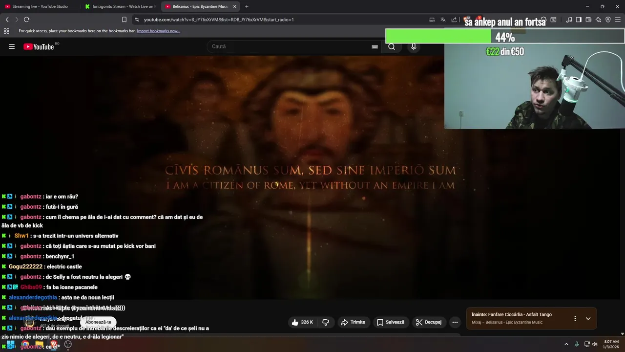The height and width of the screenshot is (352, 625).
Task: Go forward in browser history
Action: pyautogui.click(x=17, y=20)
